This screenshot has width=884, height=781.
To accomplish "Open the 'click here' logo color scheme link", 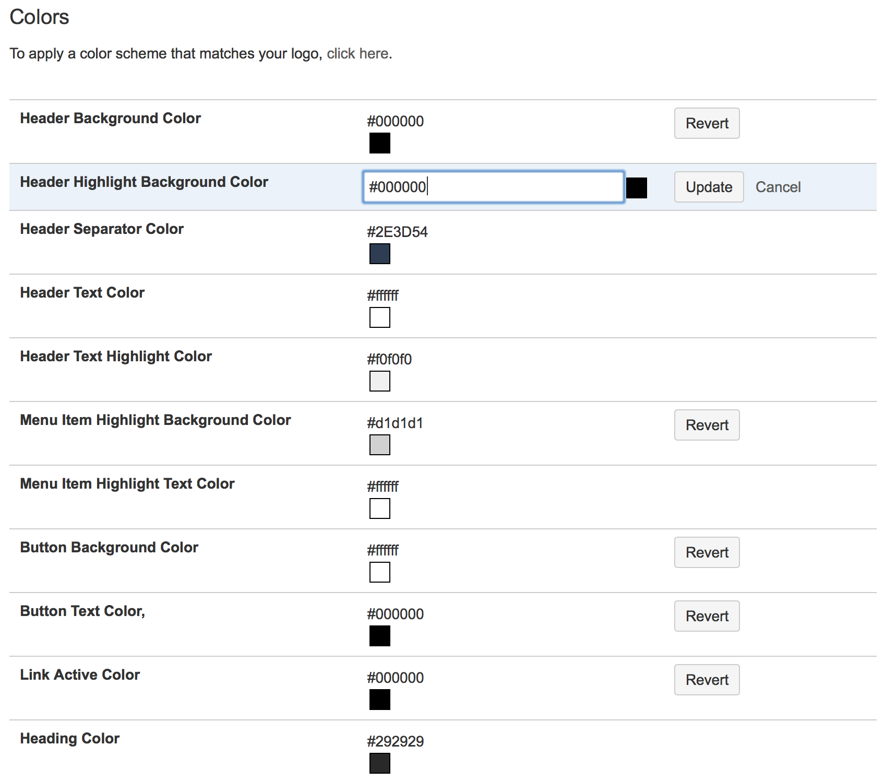I will click(x=357, y=54).
